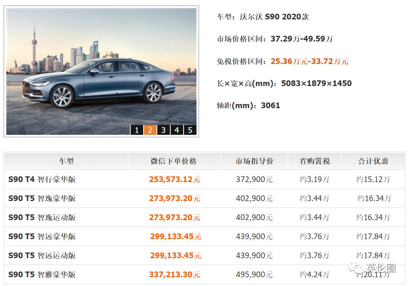Click image slide number 1
This screenshot has width=409, height=286.
point(137,130)
